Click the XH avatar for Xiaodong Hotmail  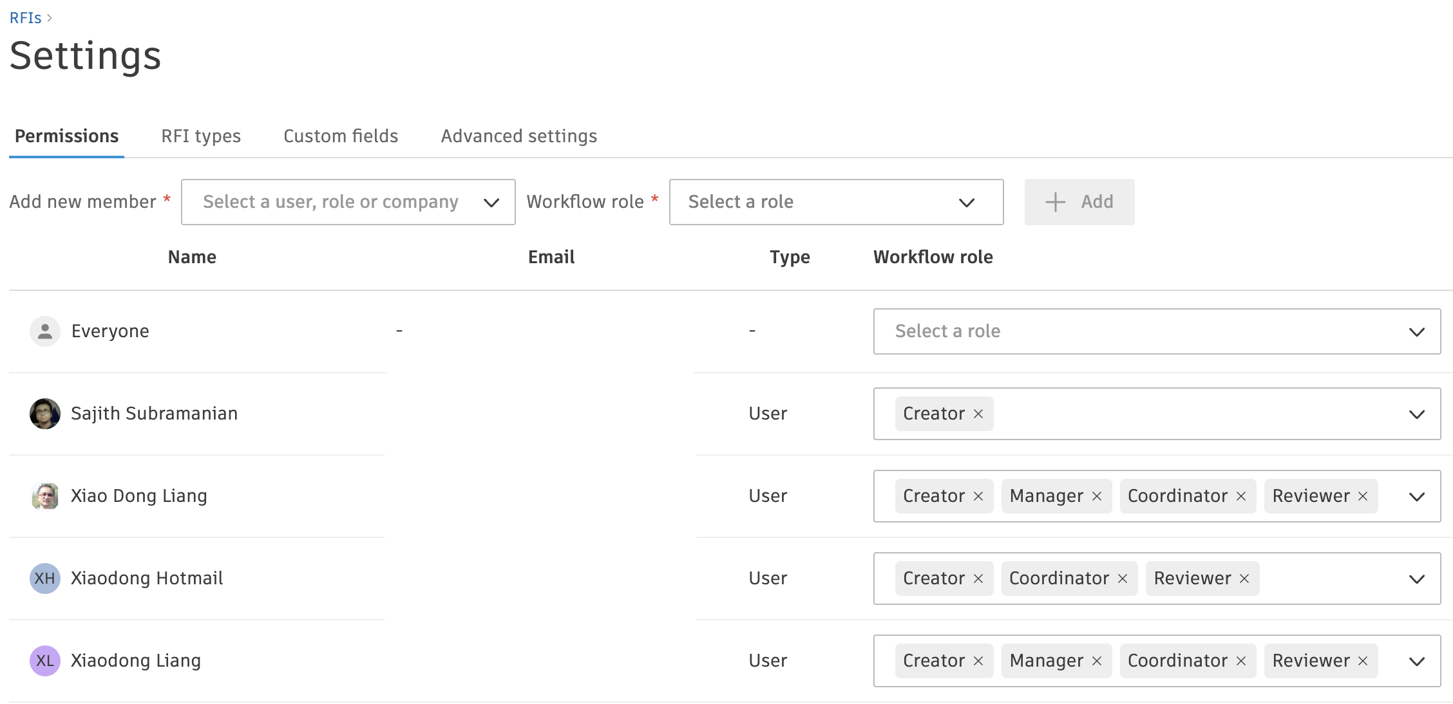coord(44,578)
